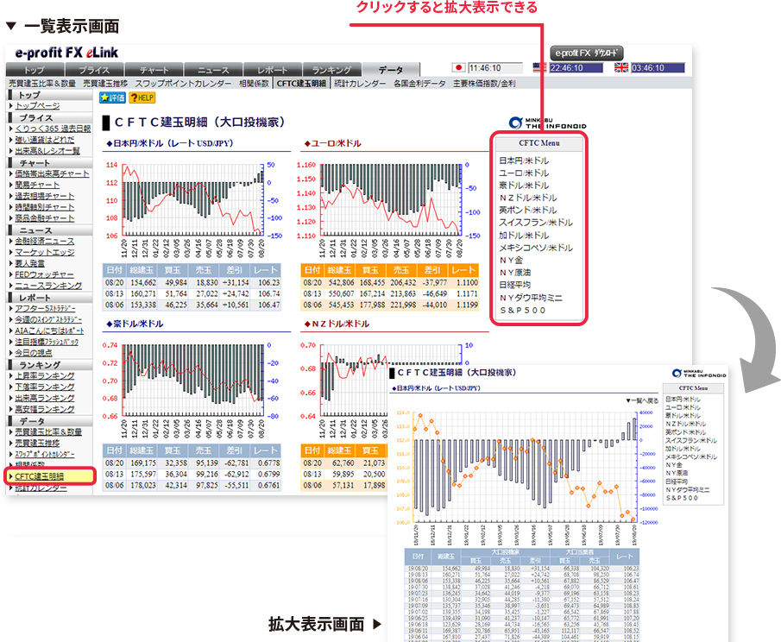Select CFTC建玉明細 in the top sub-menu bar
Viewport: 781px width, 642px height.
pyautogui.click(x=301, y=84)
